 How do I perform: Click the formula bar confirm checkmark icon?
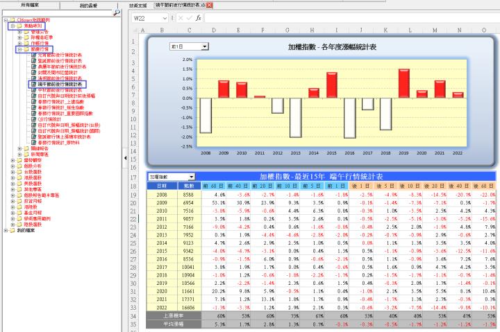pyautogui.click(x=189, y=18)
